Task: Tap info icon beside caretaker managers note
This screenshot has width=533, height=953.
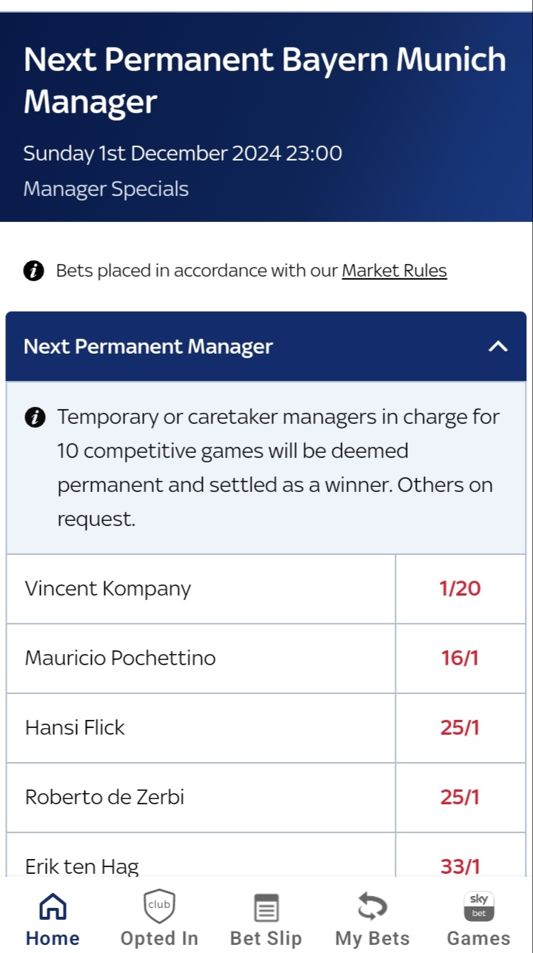Action: 35,417
